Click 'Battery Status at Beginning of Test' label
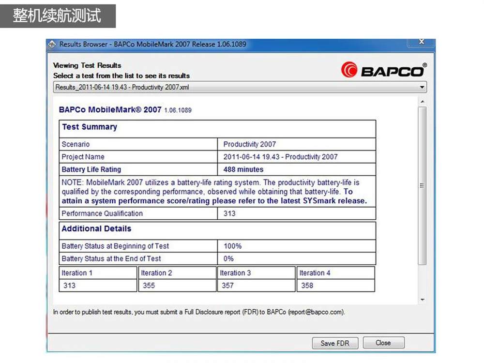 pos(115,246)
